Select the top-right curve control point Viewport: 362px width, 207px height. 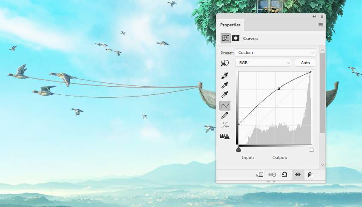tap(311, 72)
